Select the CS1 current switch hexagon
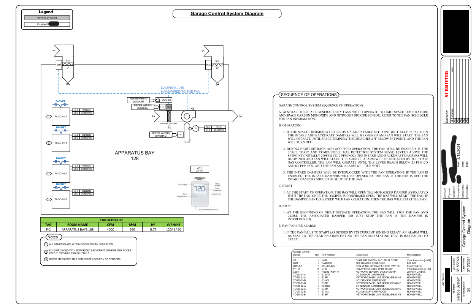Image resolution: width=476 pixels, height=308 pixels. pyautogui.click(x=195, y=128)
